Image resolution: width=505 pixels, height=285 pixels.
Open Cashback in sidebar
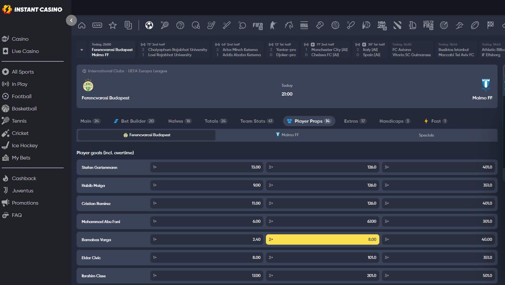pos(24,178)
